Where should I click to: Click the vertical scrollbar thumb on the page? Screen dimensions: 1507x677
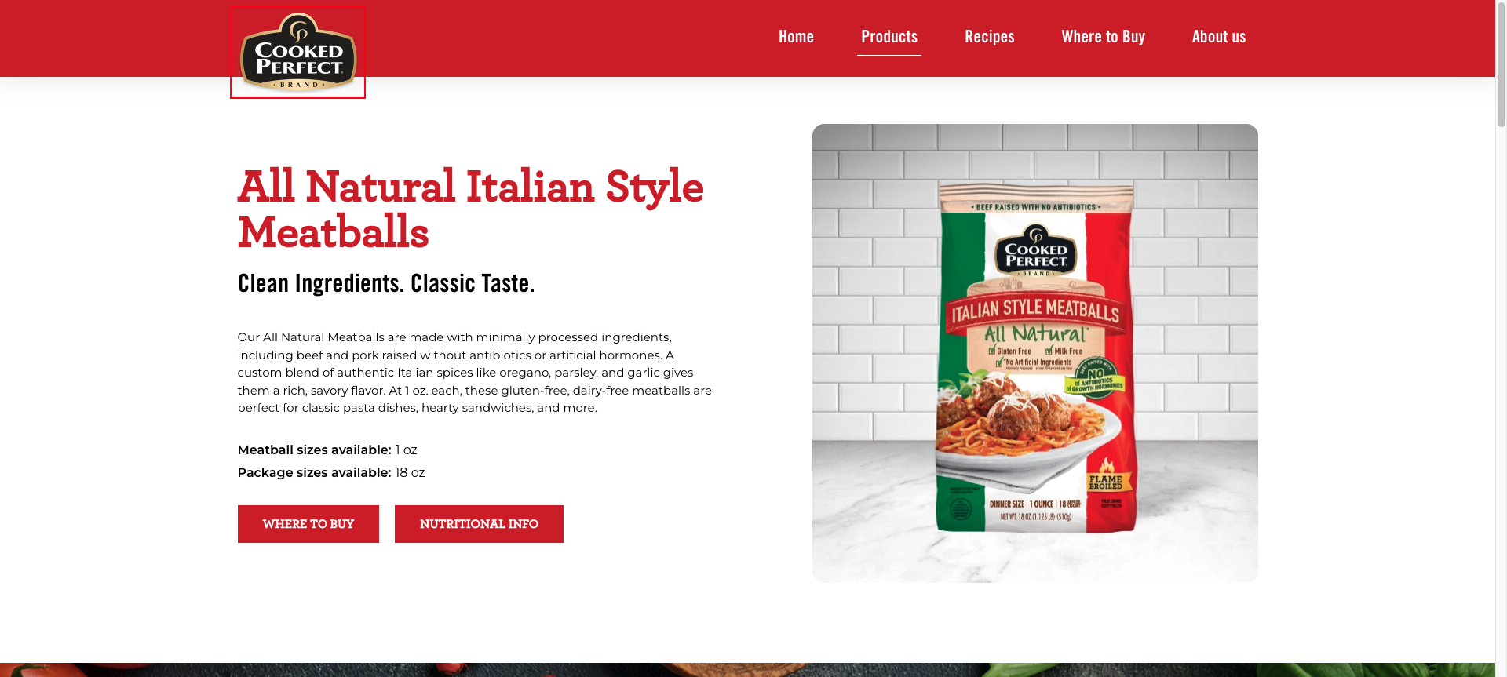pos(1501,63)
